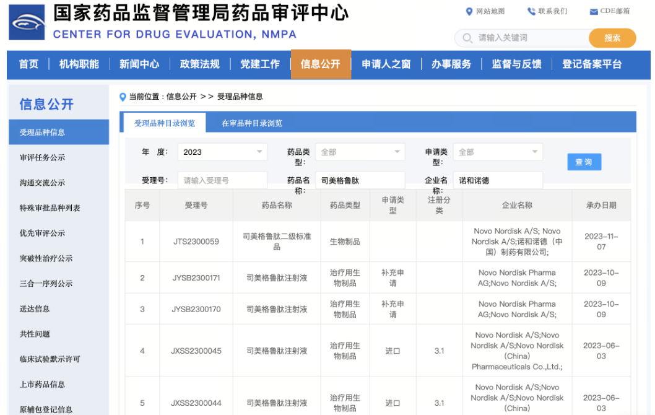
Task: Open 办事服务 menu
Action: [451, 64]
